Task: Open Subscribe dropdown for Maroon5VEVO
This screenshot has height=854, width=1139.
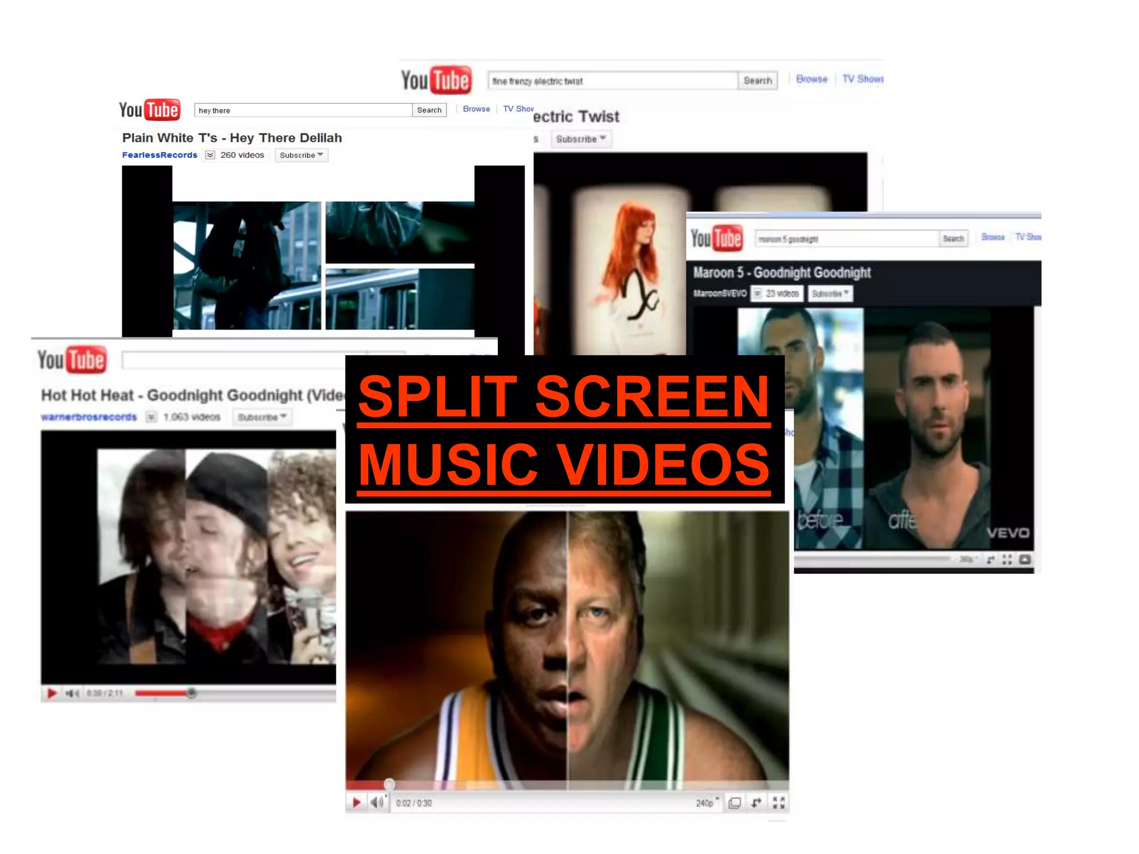Action: pos(830,294)
